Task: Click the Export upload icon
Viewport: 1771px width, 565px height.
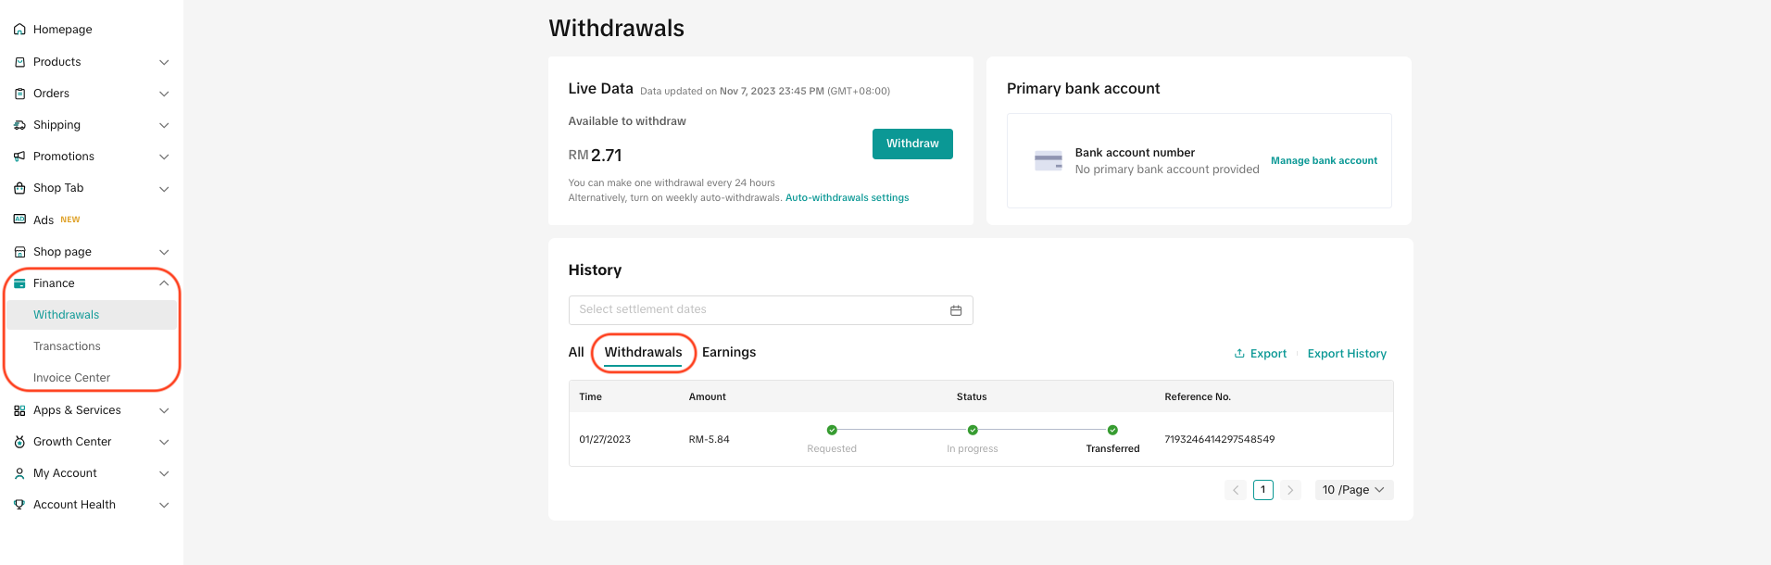Action: (1239, 353)
